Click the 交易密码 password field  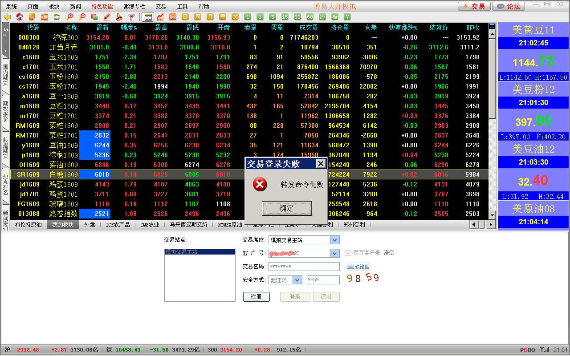(304, 267)
